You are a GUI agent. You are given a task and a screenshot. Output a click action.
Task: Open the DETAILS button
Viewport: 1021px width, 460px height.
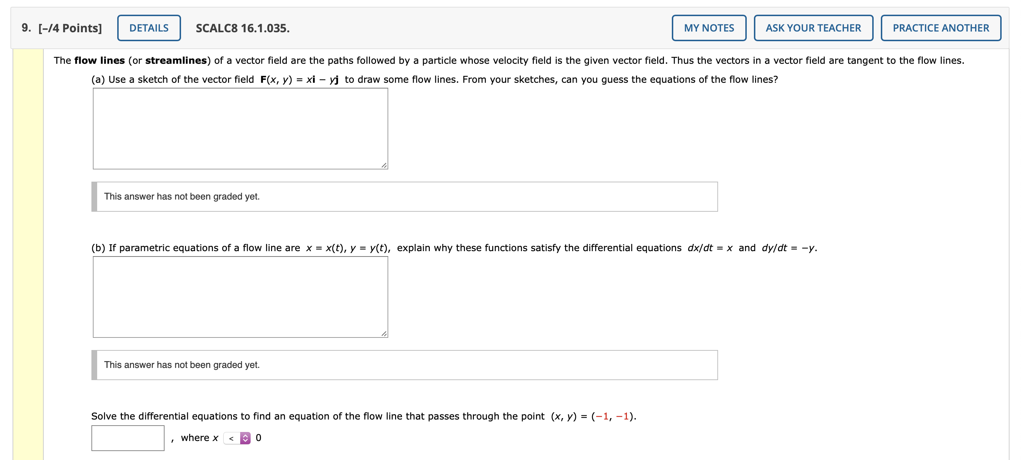point(149,28)
